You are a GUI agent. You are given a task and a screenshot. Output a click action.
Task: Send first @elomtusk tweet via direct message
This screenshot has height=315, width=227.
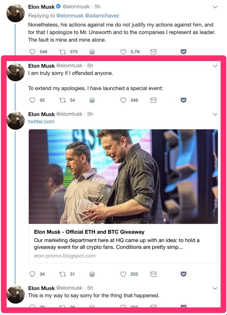click(x=154, y=100)
